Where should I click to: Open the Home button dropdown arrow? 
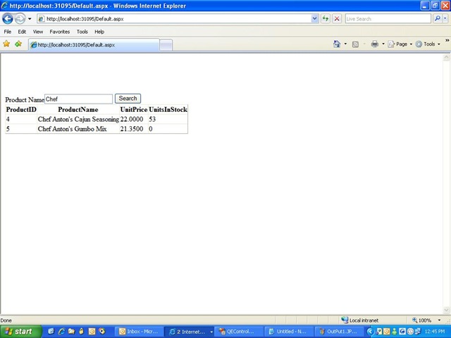[345, 44]
